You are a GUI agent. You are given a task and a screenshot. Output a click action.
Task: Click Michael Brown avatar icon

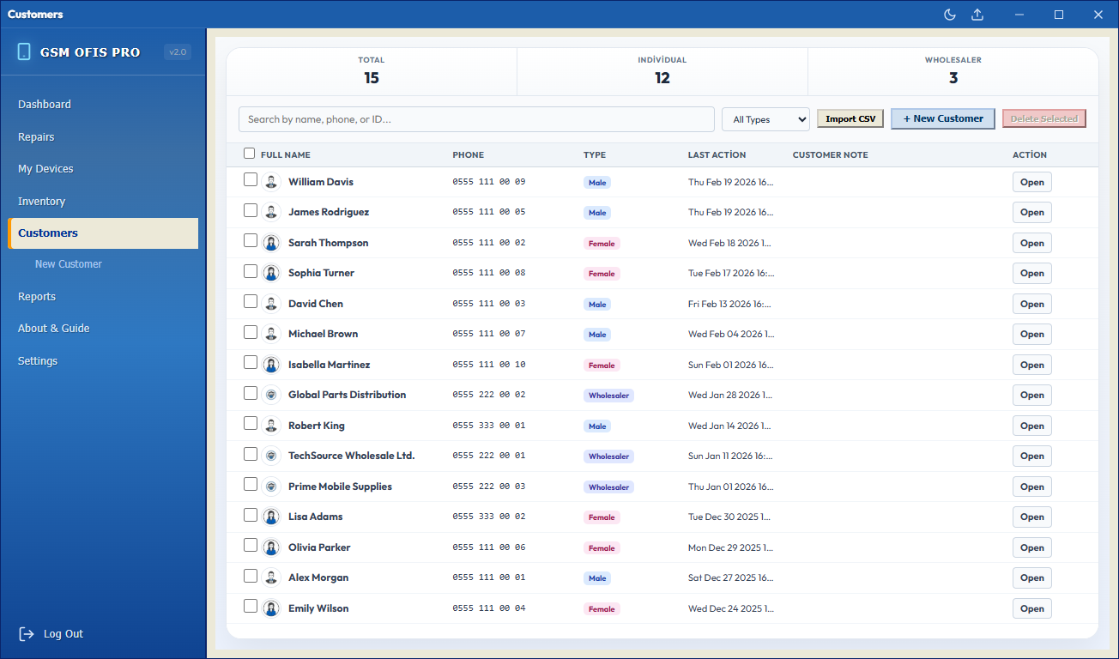271,334
